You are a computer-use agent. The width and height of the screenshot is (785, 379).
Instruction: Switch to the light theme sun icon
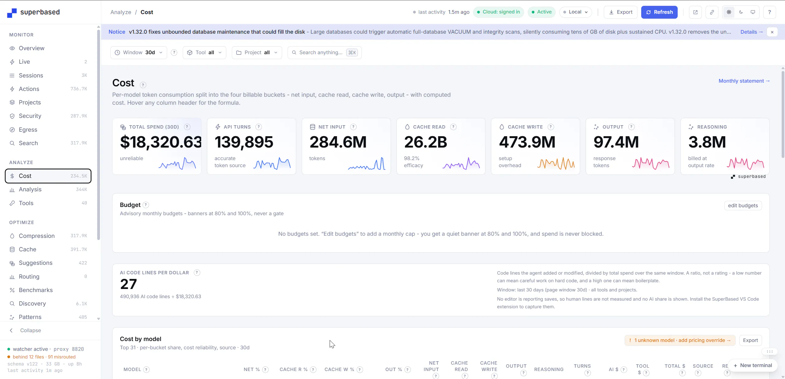tap(729, 12)
